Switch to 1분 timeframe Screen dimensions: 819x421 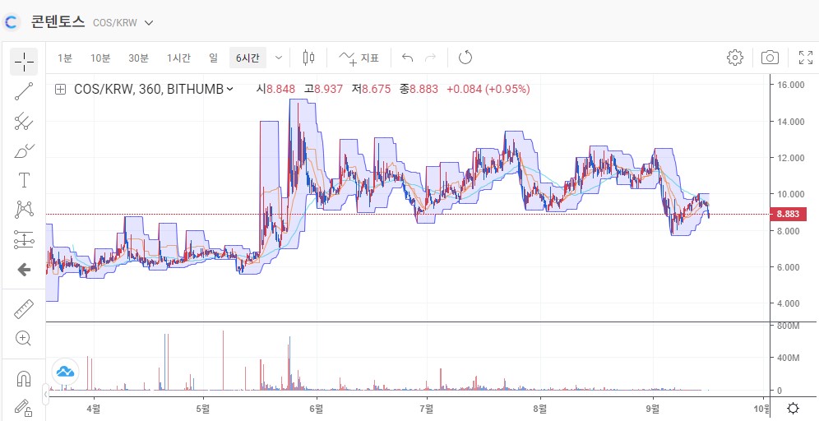click(x=65, y=58)
